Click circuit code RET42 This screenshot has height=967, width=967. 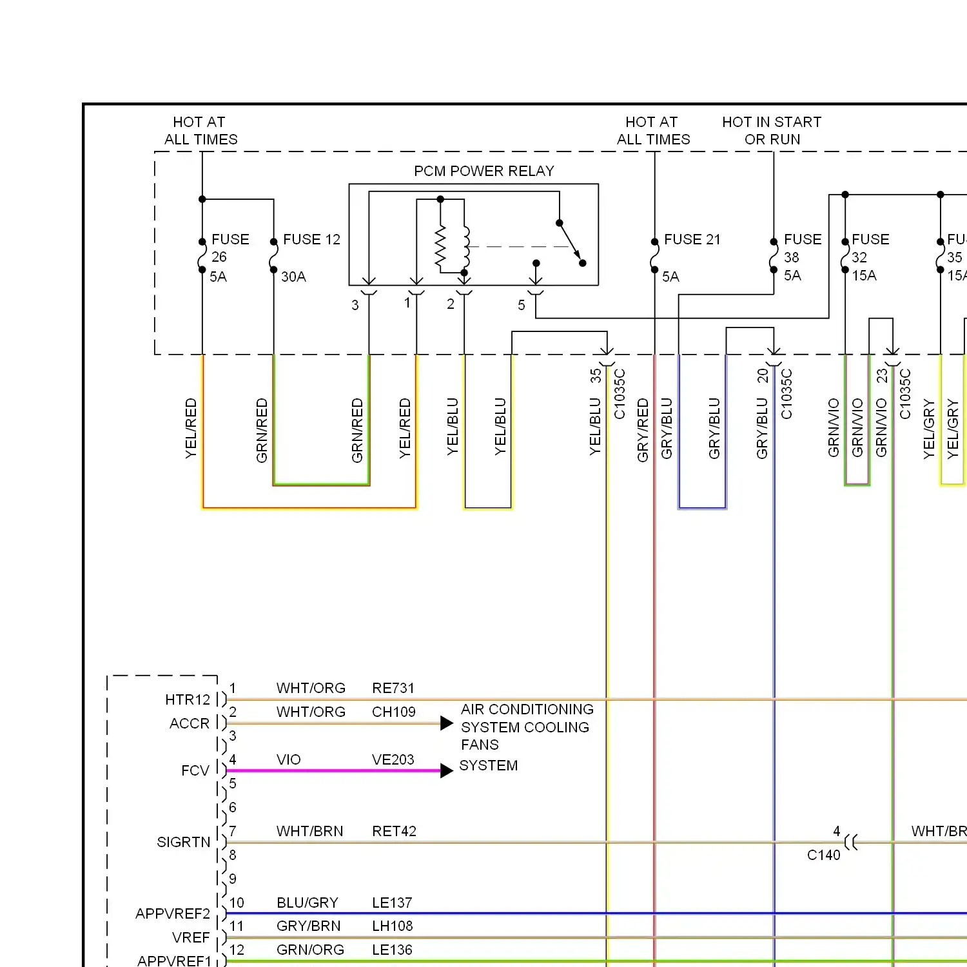click(395, 831)
